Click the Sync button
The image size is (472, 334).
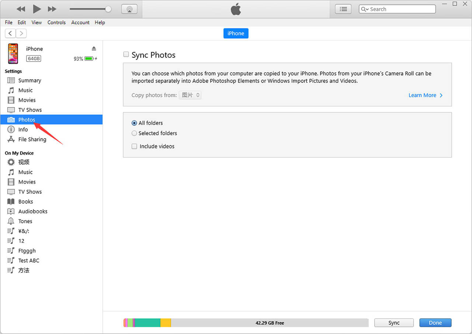tap(394, 323)
